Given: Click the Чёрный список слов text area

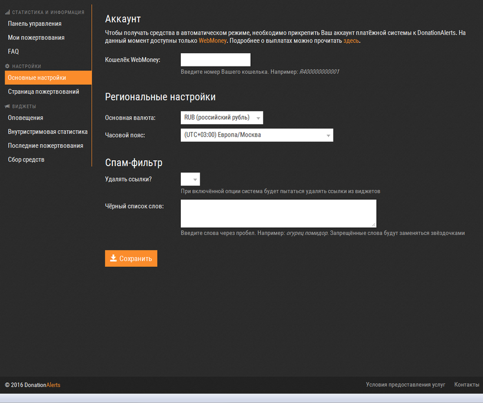Looking at the screenshot, I should [279, 213].
